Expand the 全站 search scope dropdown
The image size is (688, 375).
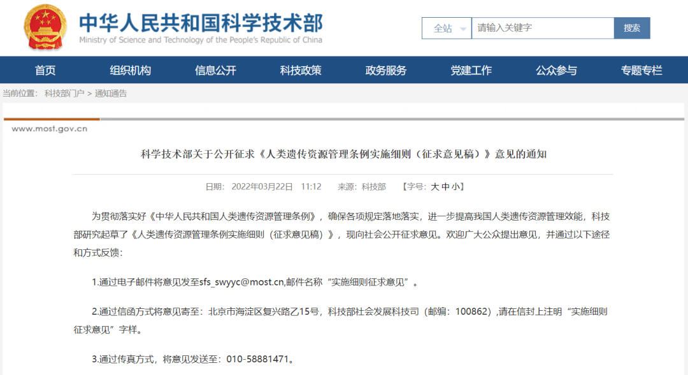coord(447,28)
